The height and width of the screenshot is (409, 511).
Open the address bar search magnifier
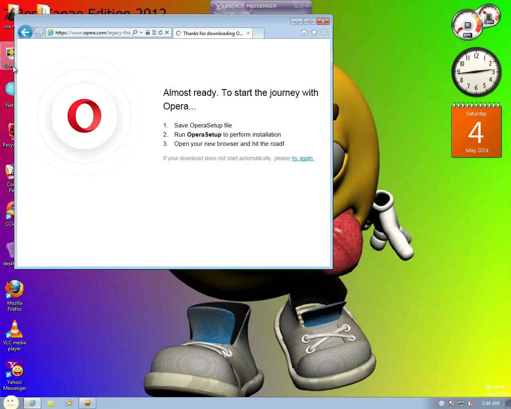click(x=135, y=33)
